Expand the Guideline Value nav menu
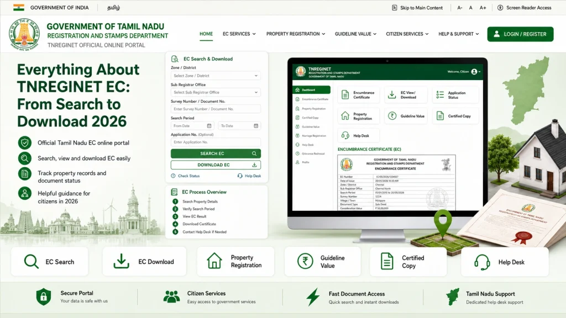The image size is (566, 318). point(355,34)
